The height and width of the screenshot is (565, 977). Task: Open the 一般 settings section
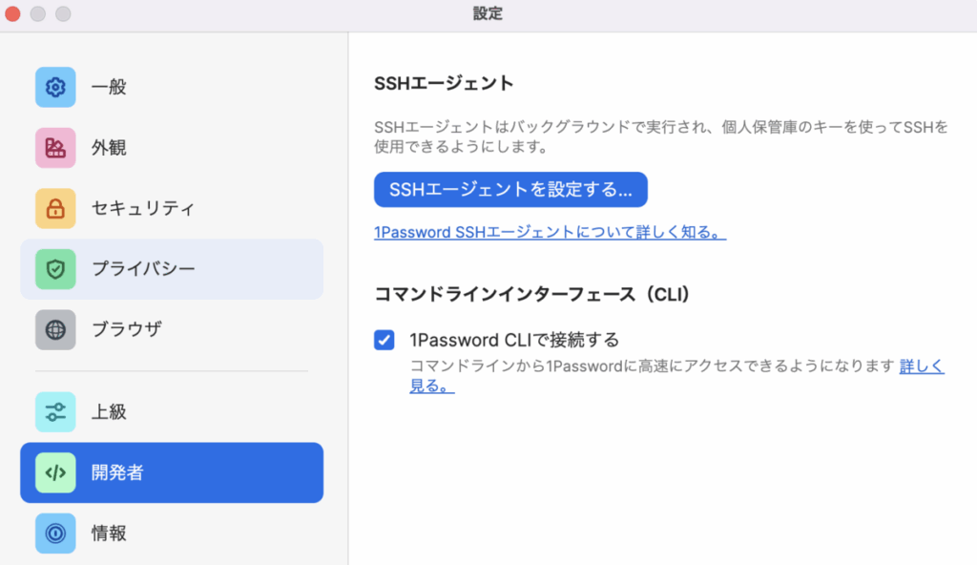[x=172, y=87]
